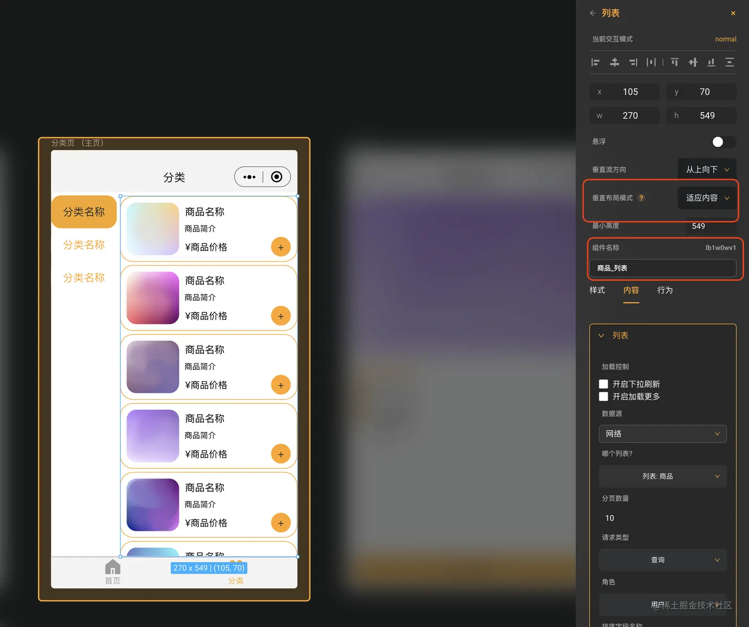Toggle the 悬浮 floating switch
The width and height of the screenshot is (749, 627).
723,142
